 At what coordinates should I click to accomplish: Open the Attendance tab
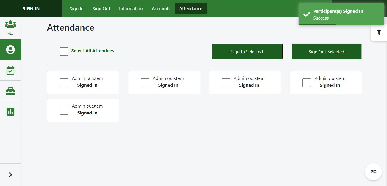191,8
